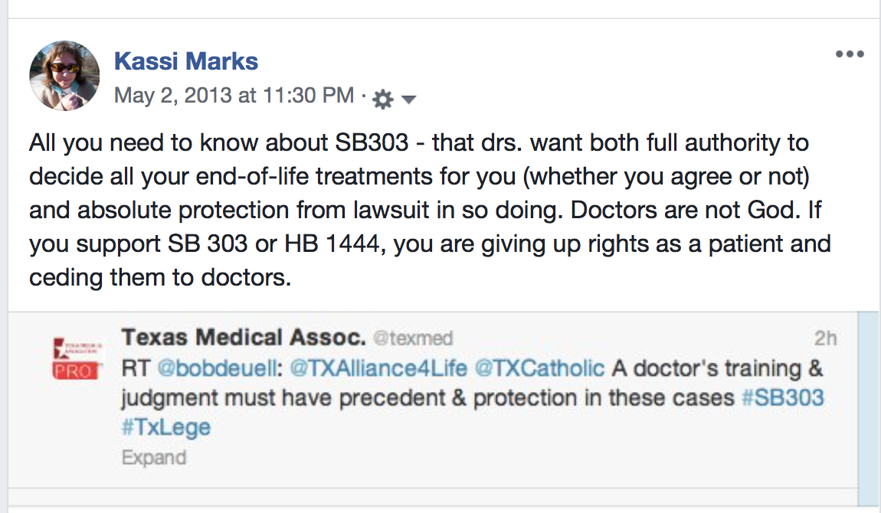
Task: Open the @TXAlliance4Life mention
Action: coord(378,368)
